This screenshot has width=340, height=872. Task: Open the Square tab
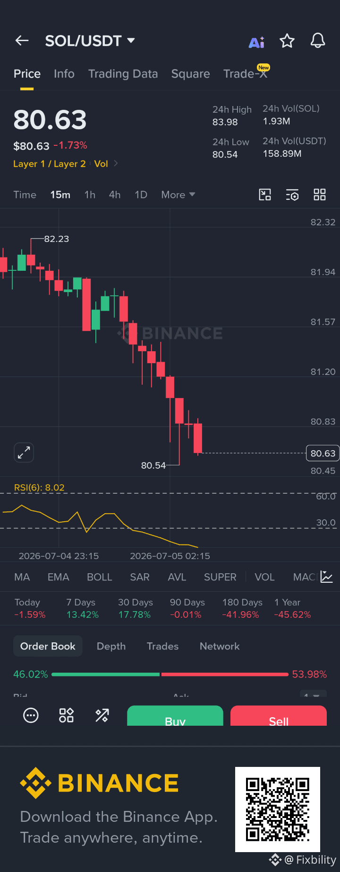[x=190, y=74]
